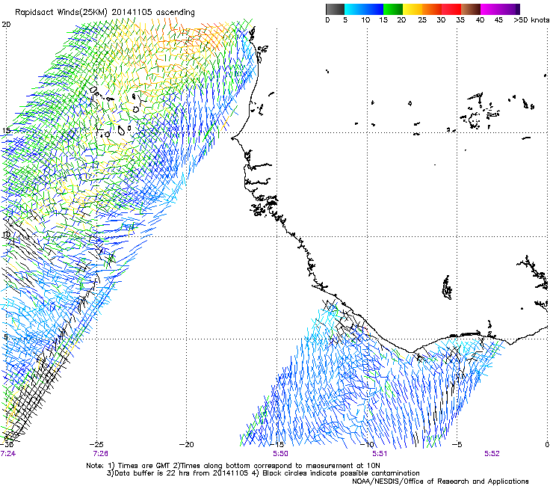Click the purple pass time '5:52'
553x486 pixels.
[x=492, y=453]
